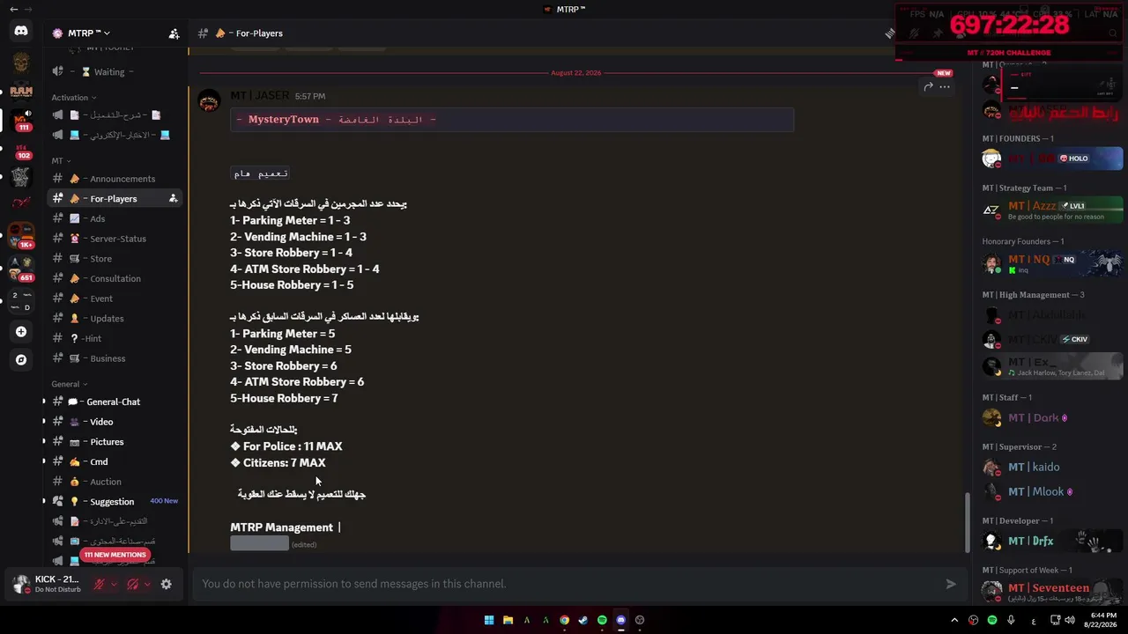
Task: Open the Suggestion forum channel
Action: click(x=115, y=502)
